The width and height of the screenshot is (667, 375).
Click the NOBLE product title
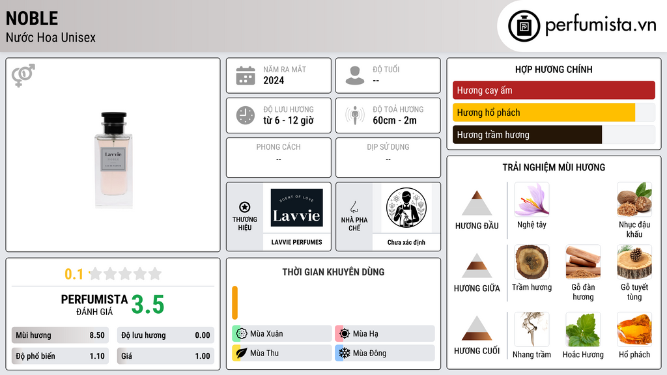[32, 18]
